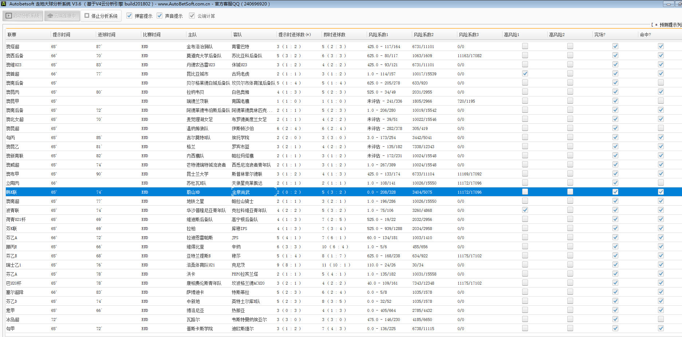Click the play icon for 启动分析系统
This screenshot has height=337, width=682.
[x=9, y=16]
